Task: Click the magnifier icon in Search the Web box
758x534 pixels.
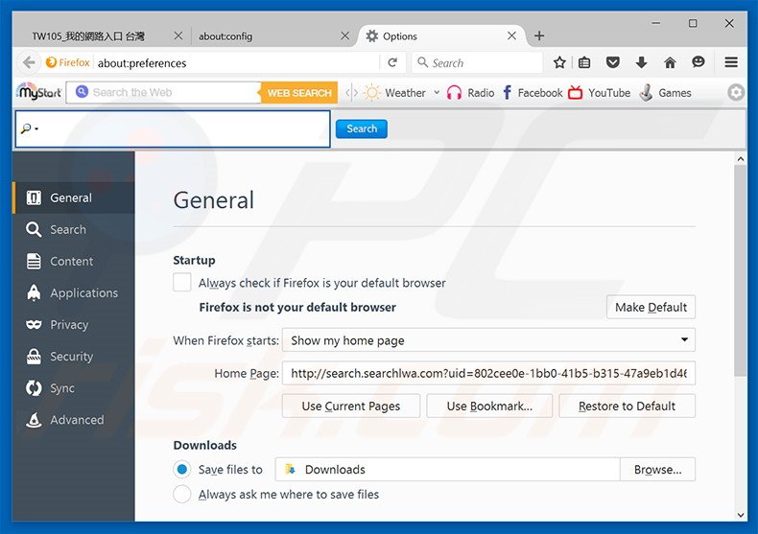Action: click(82, 92)
